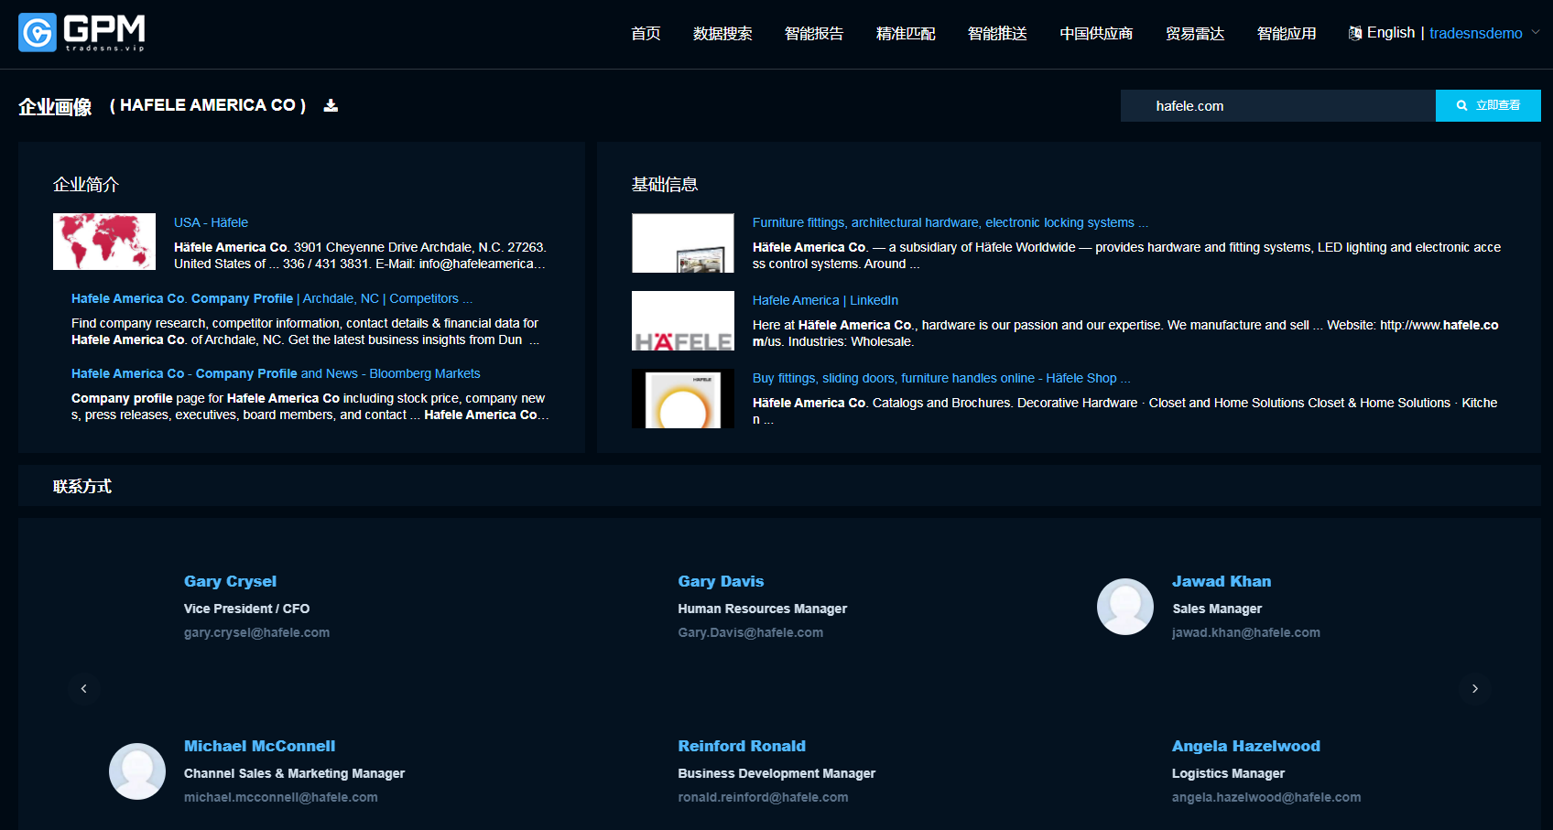Download the HAFELE AMERICA CO profile
1553x830 pixels.
331,106
